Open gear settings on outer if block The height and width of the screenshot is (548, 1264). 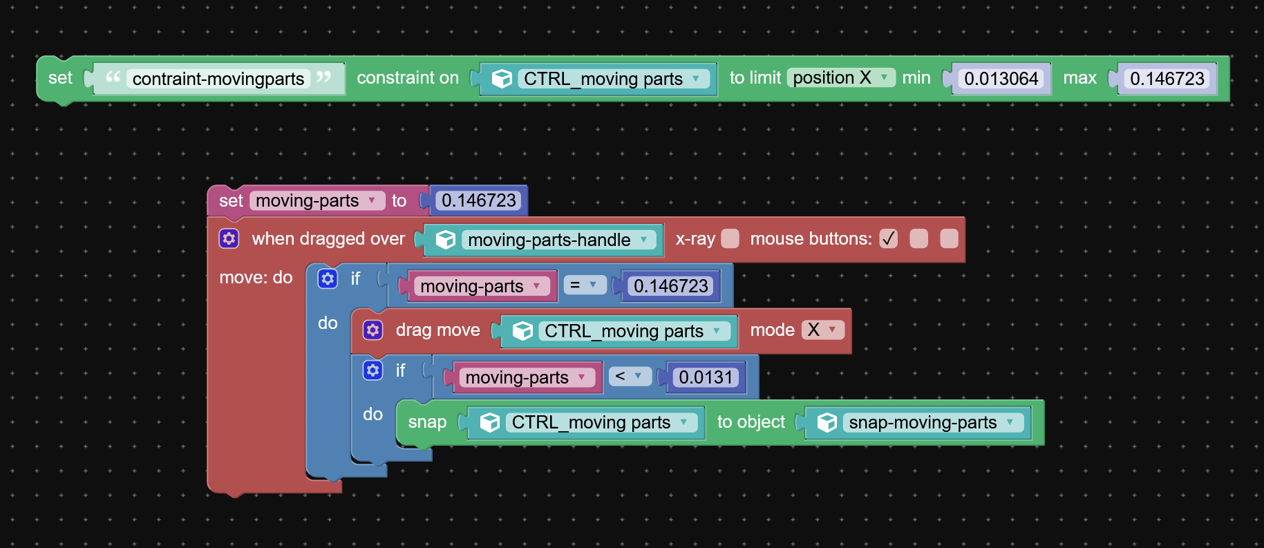tap(328, 278)
